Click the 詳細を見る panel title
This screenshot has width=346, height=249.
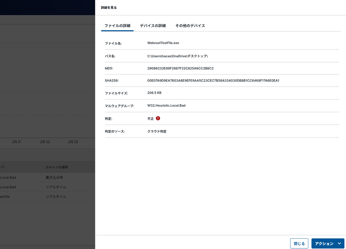click(109, 8)
